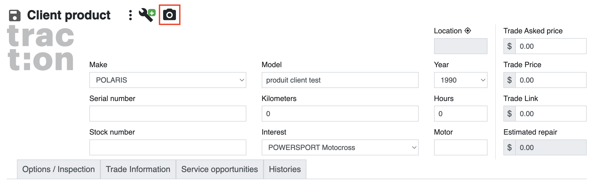Go to the Histories tab

tap(285, 169)
